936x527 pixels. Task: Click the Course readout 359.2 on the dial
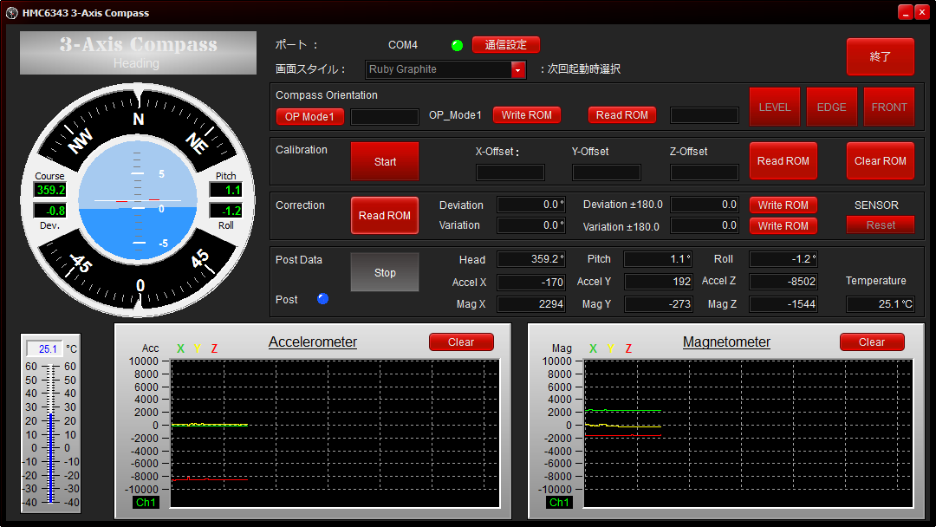click(x=50, y=190)
